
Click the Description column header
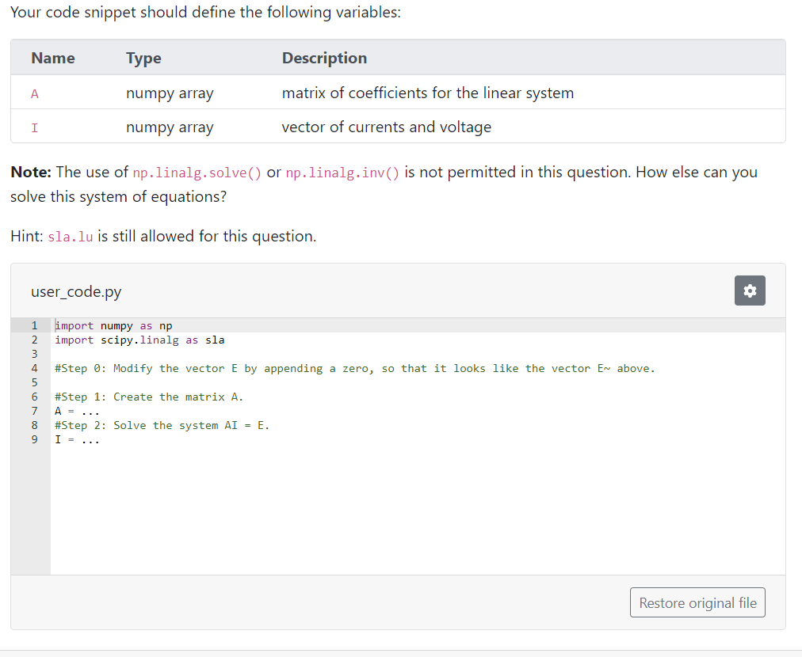(324, 59)
